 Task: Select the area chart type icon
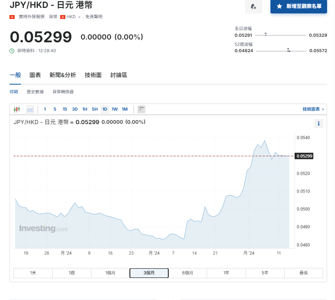(30, 109)
